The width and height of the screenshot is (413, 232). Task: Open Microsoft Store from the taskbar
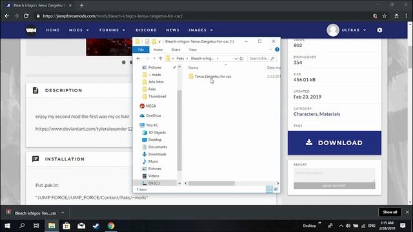[66, 226]
